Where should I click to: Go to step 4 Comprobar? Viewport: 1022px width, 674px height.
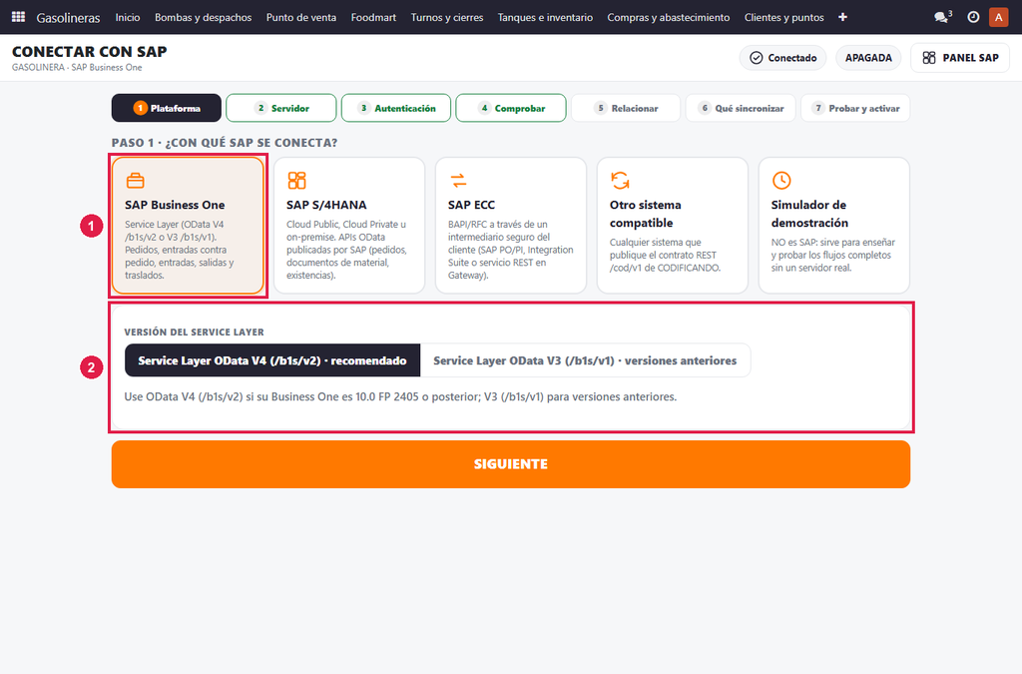pyautogui.click(x=511, y=108)
